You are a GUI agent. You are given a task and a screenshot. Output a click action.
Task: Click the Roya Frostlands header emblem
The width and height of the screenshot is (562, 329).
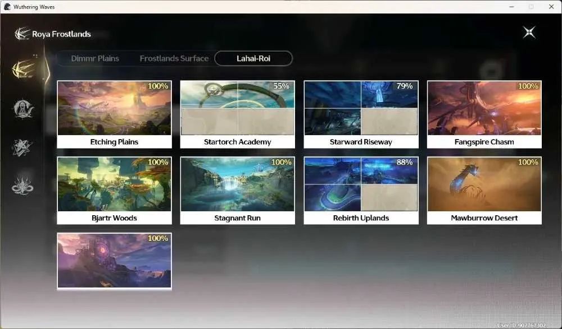[x=22, y=34]
